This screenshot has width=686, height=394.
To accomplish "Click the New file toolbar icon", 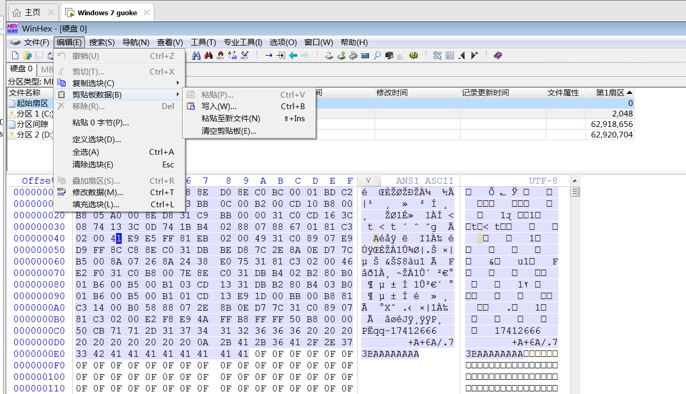I will [15, 55].
